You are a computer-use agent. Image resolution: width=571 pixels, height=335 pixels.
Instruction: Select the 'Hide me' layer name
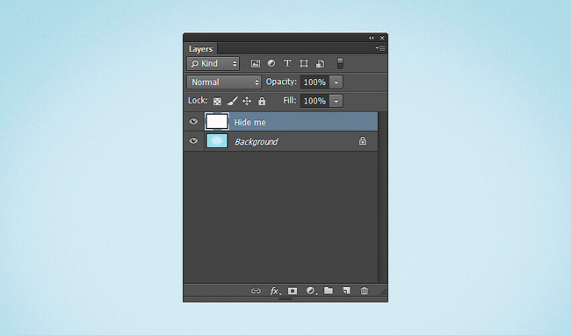tap(249, 123)
